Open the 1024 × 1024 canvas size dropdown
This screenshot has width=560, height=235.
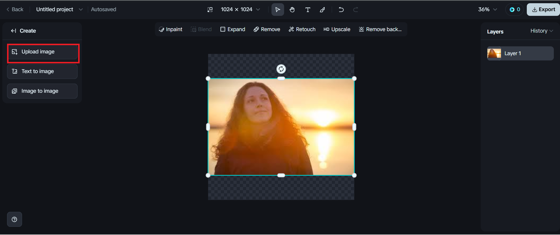(x=240, y=9)
